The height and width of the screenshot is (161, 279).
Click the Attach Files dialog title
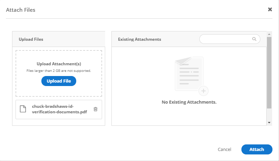(x=21, y=10)
